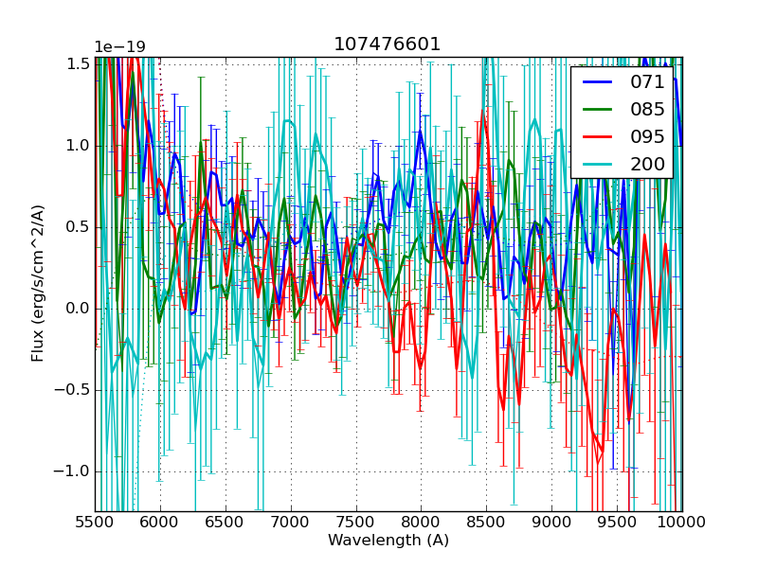Viewport: 758px width, 568px height.
Task: Click the blue line sample in legend
Action: [x=597, y=82]
